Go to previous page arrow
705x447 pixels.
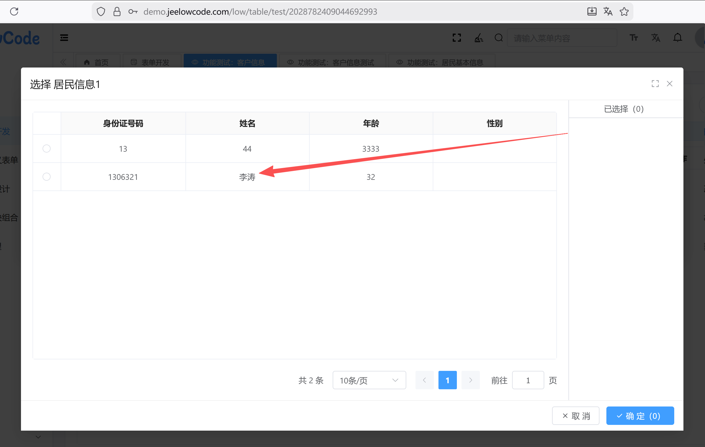click(x=424, y=380)
